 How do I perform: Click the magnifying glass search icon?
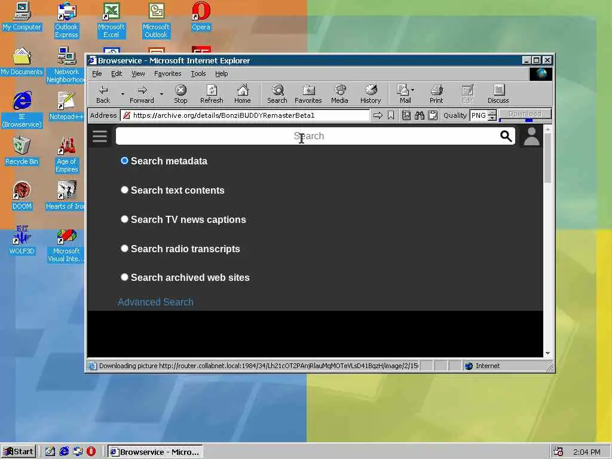coord(506,136)
